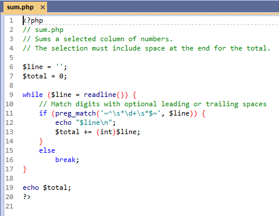Image resolution: width=279 pixels, height=216 pixels.
Task: Click the '(int)' cast on line 13
Action: 106,132
